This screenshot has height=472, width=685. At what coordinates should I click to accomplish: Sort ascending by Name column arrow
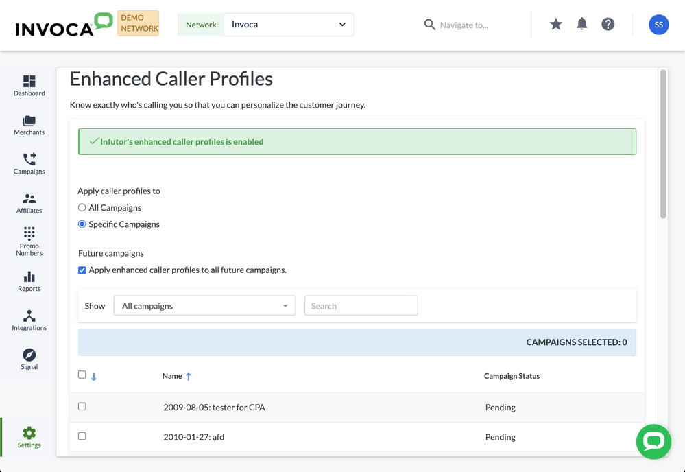point(189,376)
